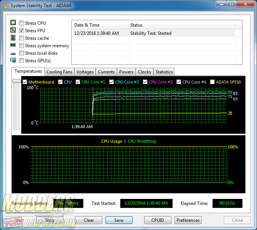This screenshot has height=230, width=257.
Task: Click the CPU Usage legend label
Action: pyautogui.click(x=112, y=141)
